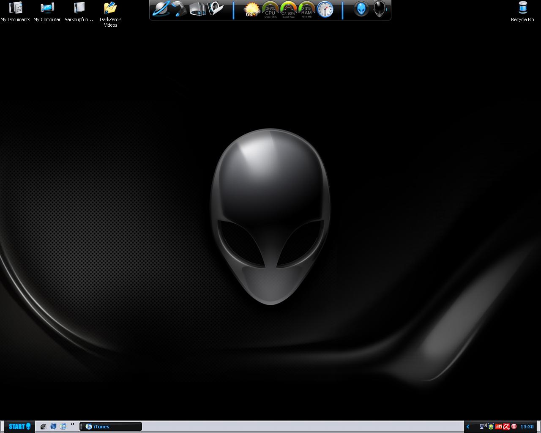
Task: Open the weather widget showing 69°F
Action: [x=252, y=10]
